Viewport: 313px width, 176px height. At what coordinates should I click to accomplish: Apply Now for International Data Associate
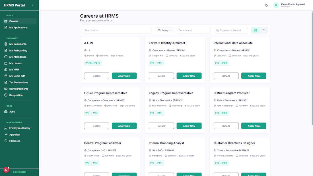pos(254,76)
